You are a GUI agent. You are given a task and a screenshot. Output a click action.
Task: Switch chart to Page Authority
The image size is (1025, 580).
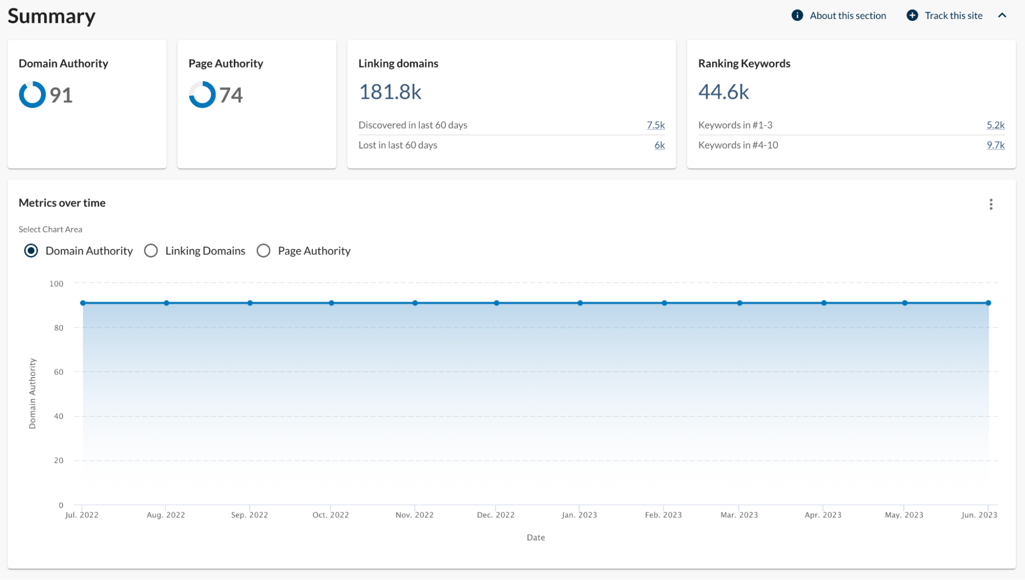264,251
